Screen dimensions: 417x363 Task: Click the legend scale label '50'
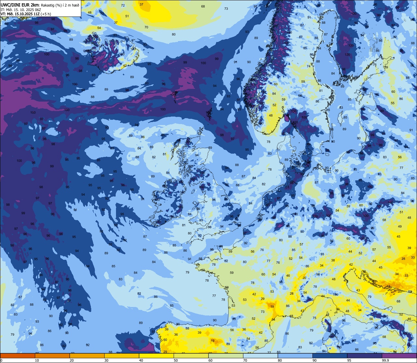[x=176, y=360]
